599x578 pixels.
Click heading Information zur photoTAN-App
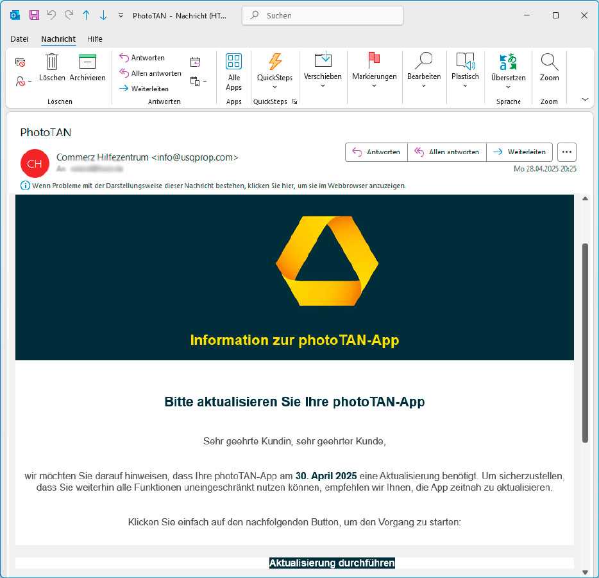(294, 340)
